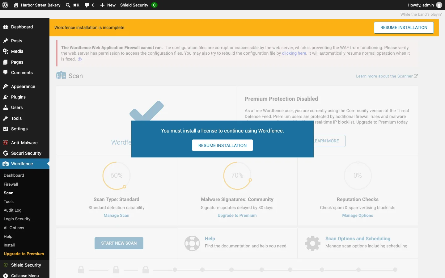Click the Shield Security shield icon in sidebar
The width and height of the screenshot is (445, 278).
[6, 265]
